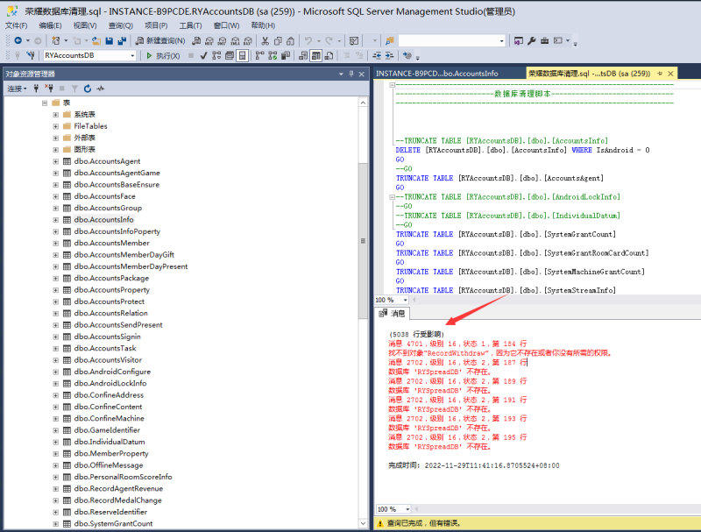The height and width of the screenshot is (532, 701).
Task: Cut selection with the scissors icon
Action: pos(266,40)
